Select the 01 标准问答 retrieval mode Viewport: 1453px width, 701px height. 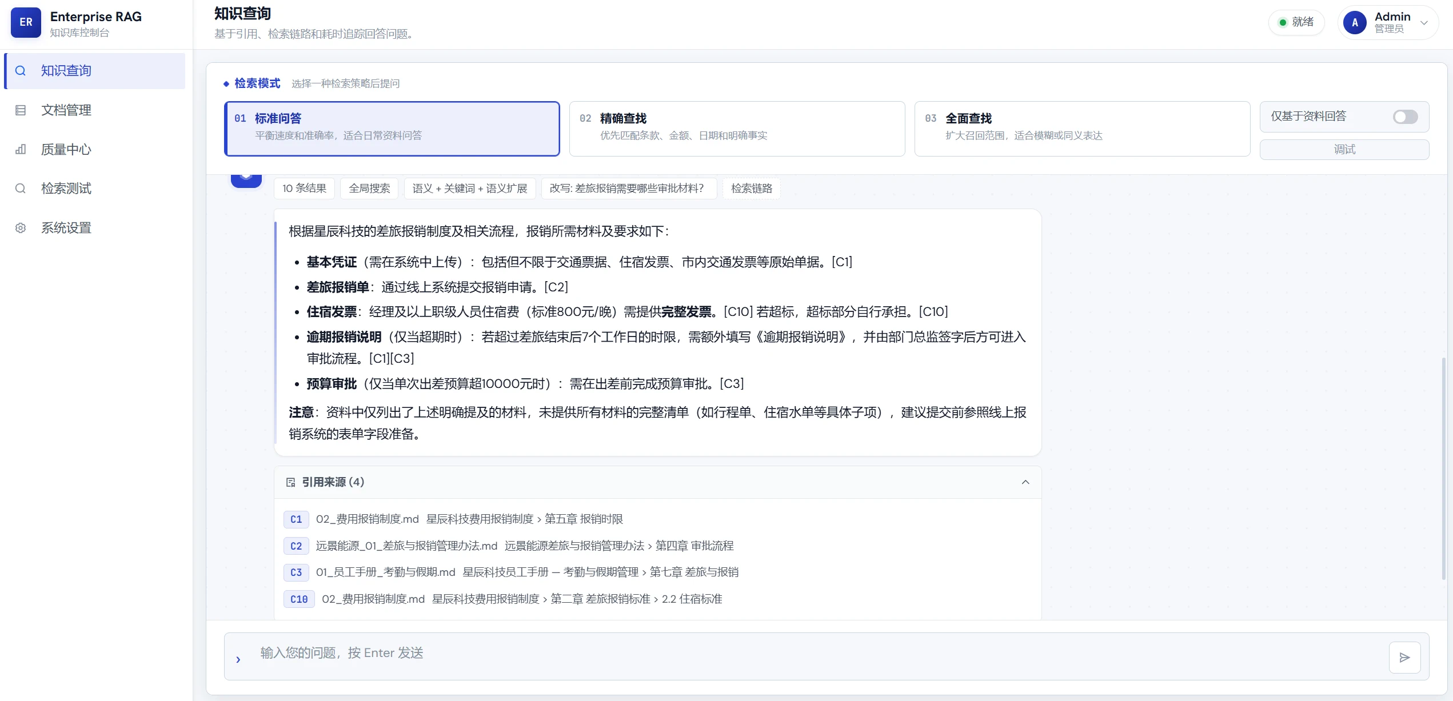[392, 129]
